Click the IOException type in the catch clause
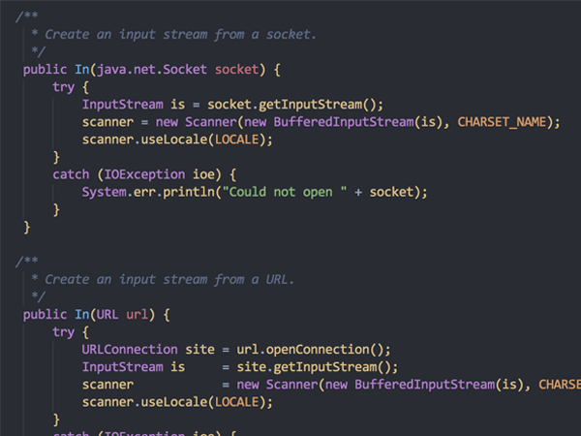 click(144, 174)
